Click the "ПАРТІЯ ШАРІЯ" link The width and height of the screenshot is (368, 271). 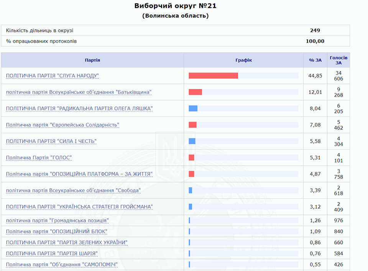click(x=52, y=253)
